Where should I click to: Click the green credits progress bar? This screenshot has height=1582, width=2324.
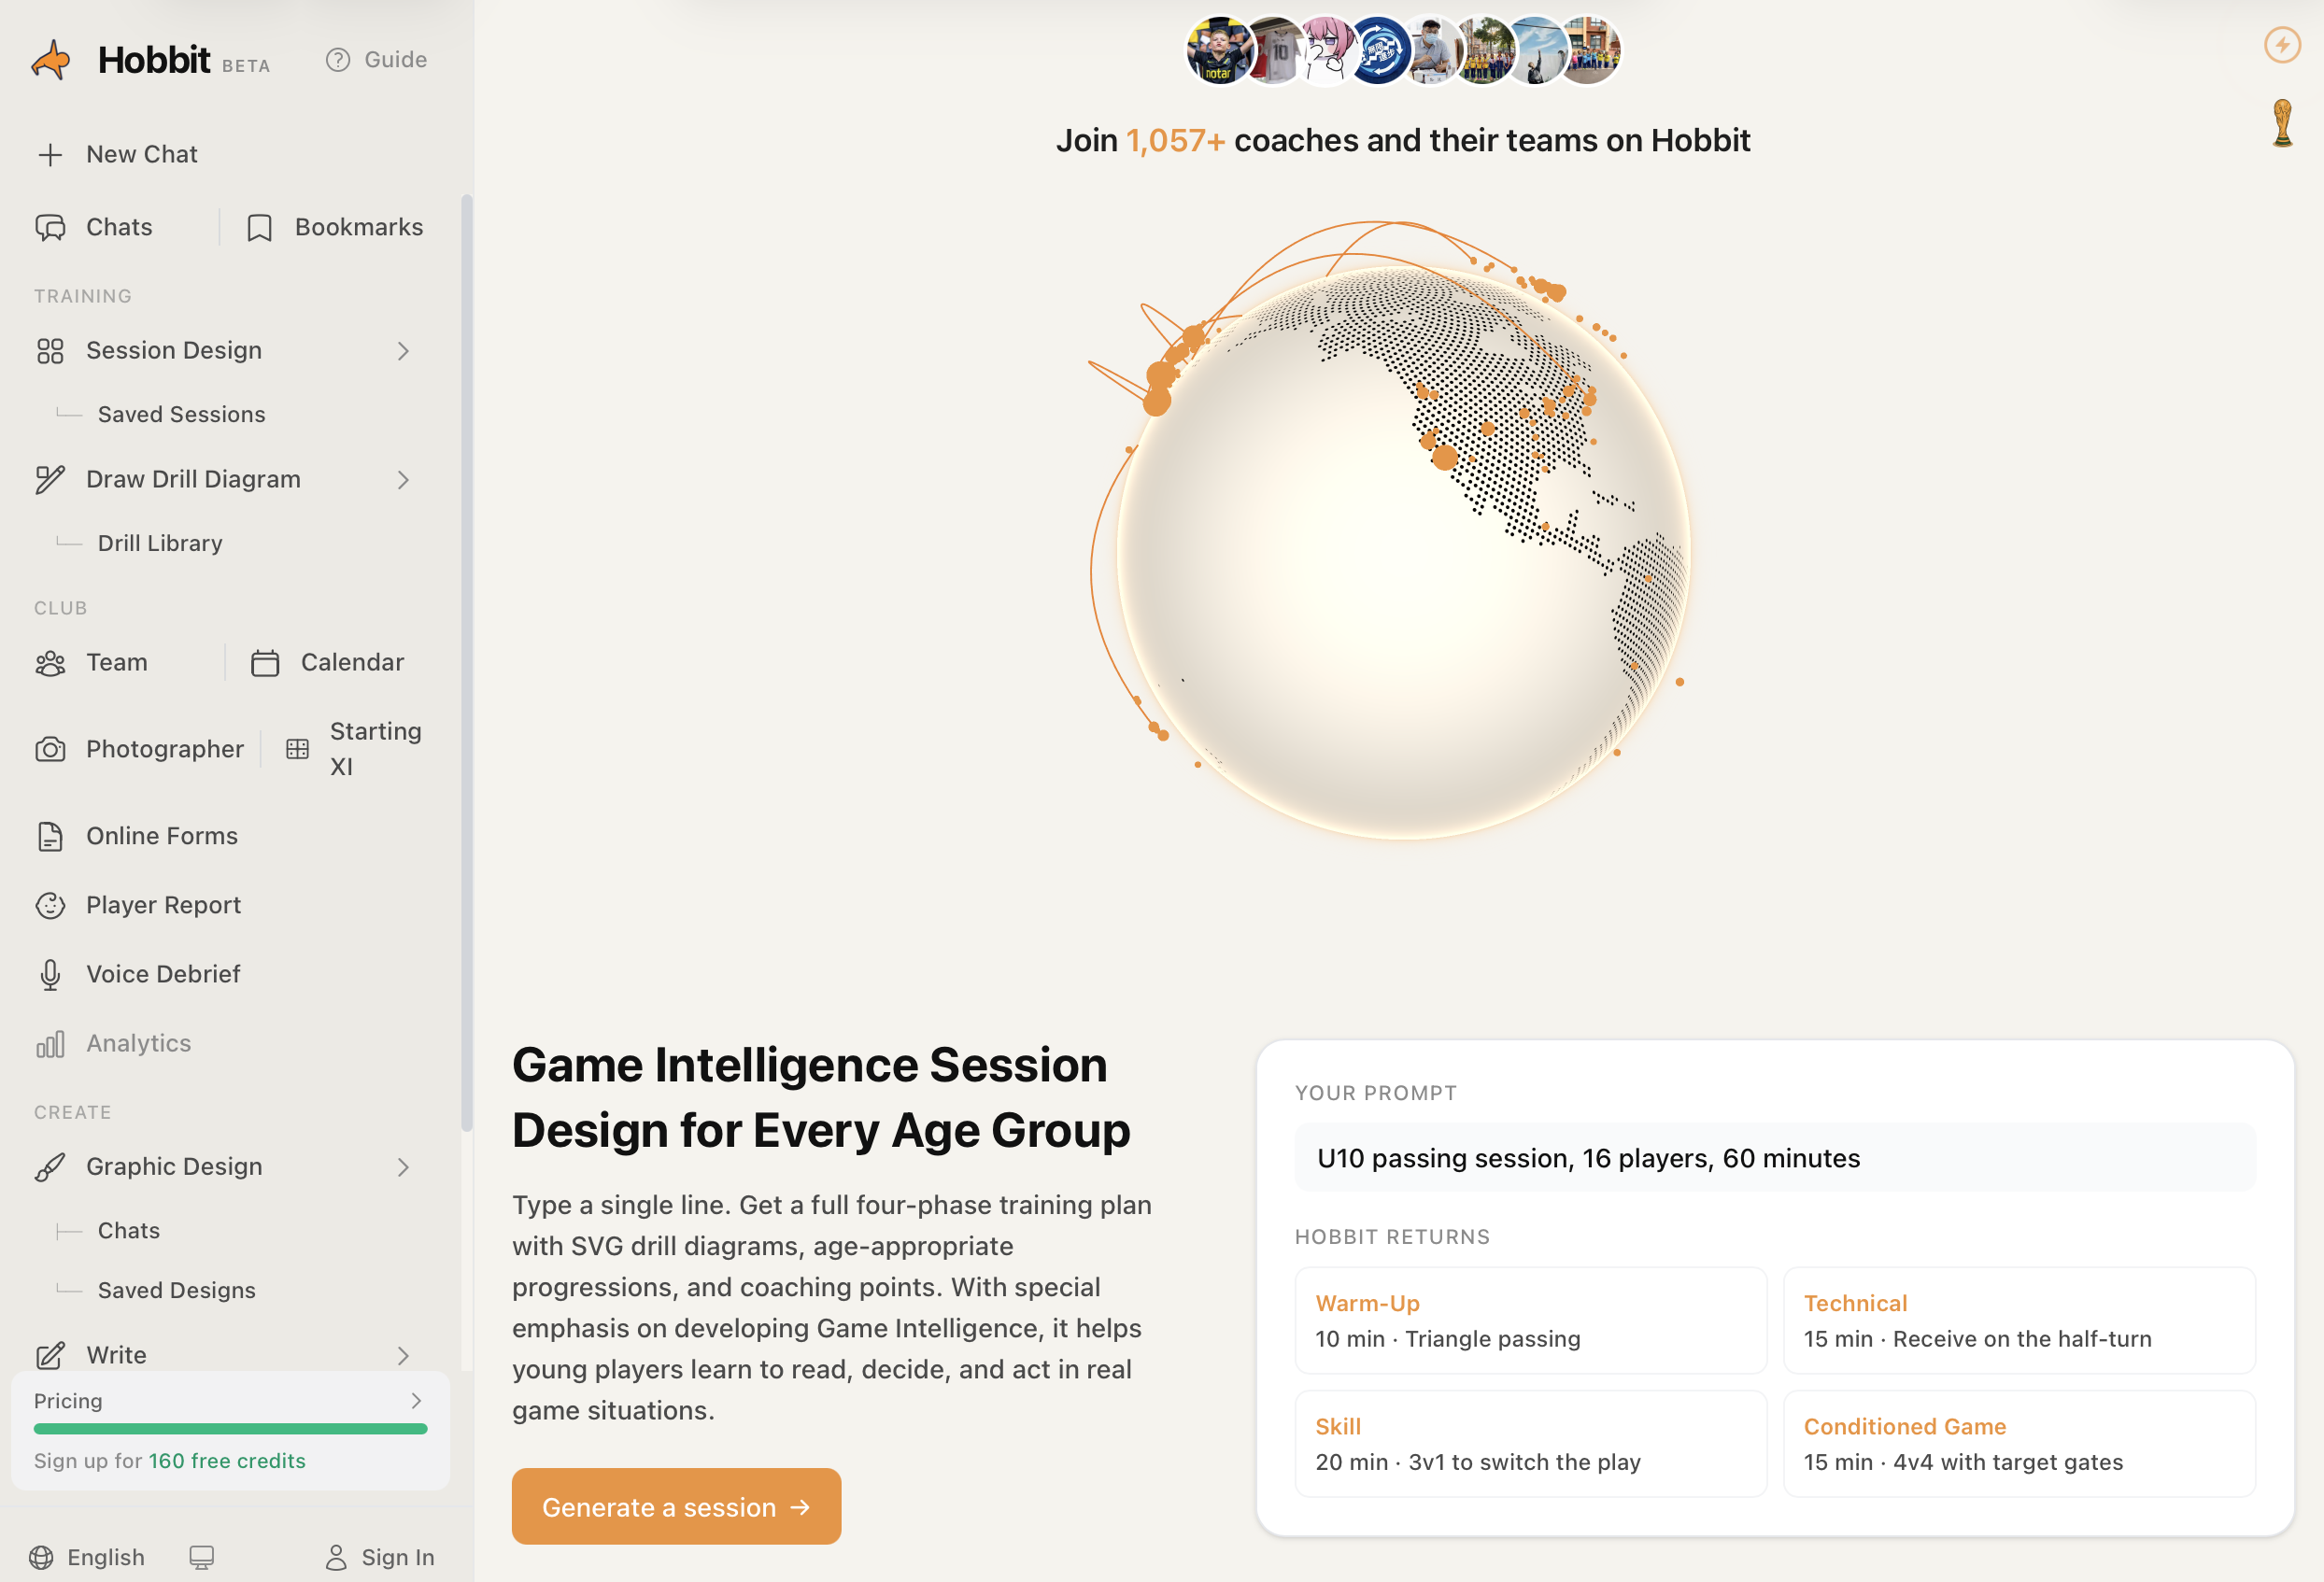(230, 1429)
